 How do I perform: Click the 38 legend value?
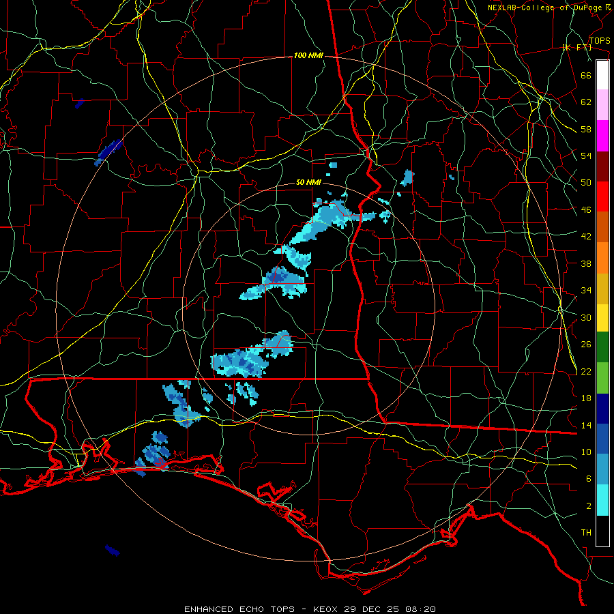(586, 263)
